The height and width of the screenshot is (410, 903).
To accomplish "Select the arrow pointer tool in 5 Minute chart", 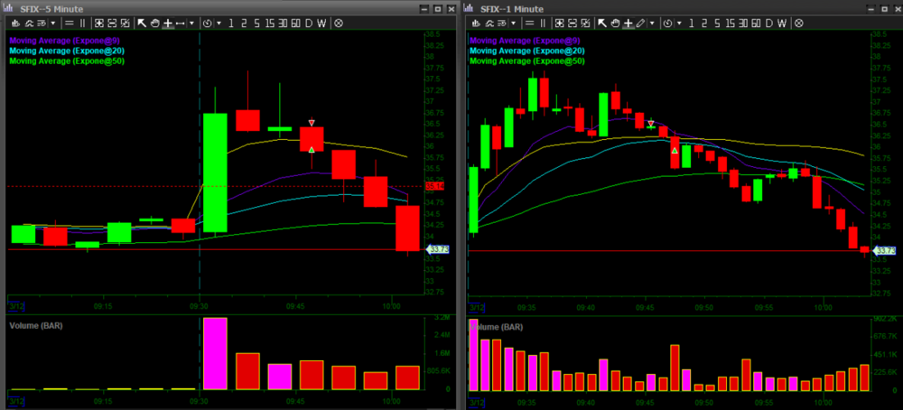I will [142, 23].
